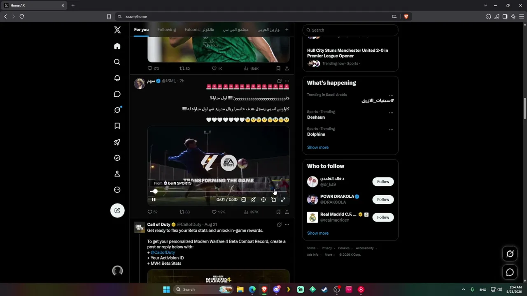Pause the beIN SPORTS video
527x296 pixels.
[x=154, y=200]
